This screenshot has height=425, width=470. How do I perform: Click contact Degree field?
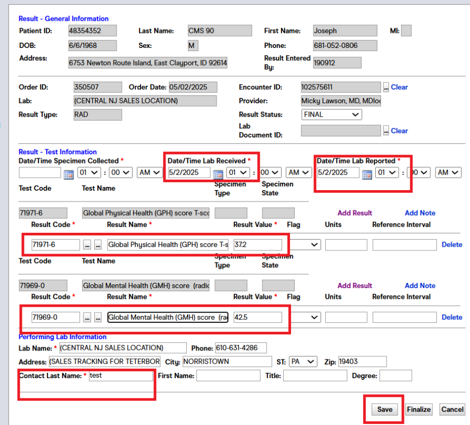[396, 376]
